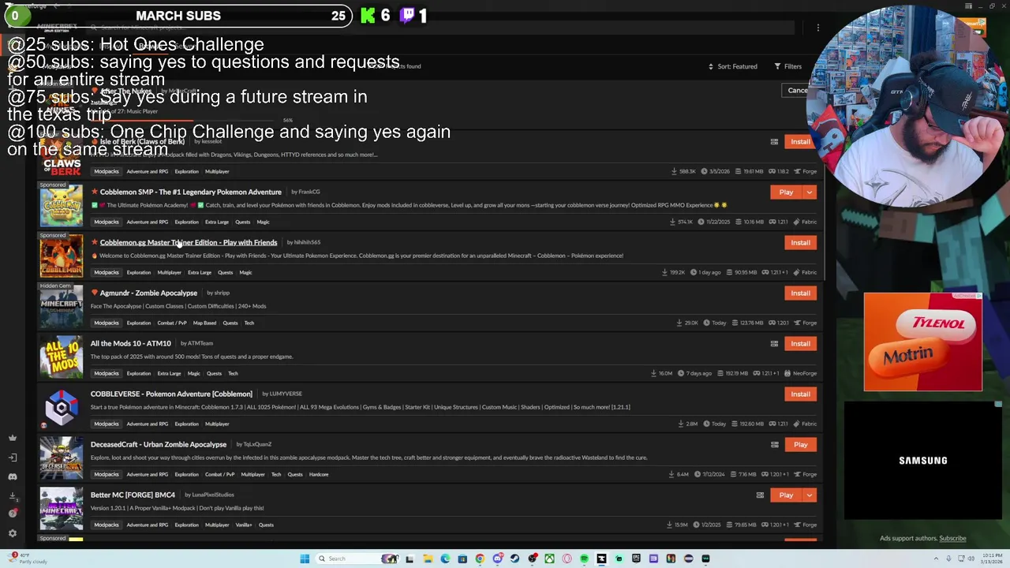Image resolution: width=1010 pixels, height=568 pixels.
Task: Install Isle of Berk modpack
Action: 800,142
